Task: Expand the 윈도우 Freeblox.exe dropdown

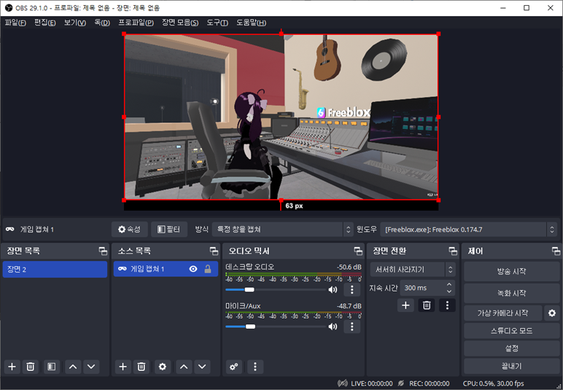Action: [x=469, y=229]
